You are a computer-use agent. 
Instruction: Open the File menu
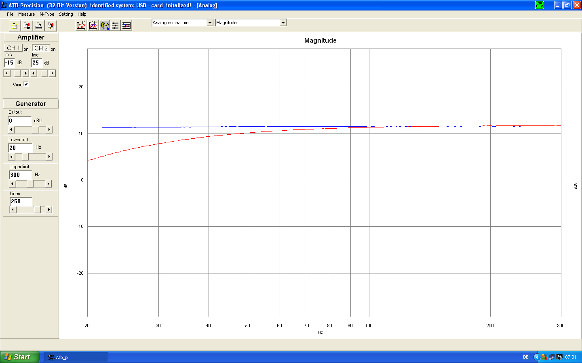point(10,14)
